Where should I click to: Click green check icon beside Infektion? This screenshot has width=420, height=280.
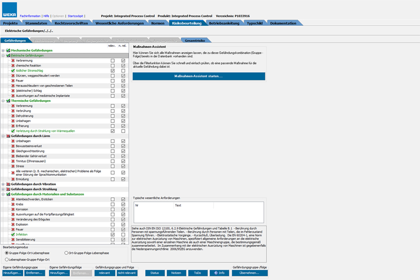pos(13,235)
